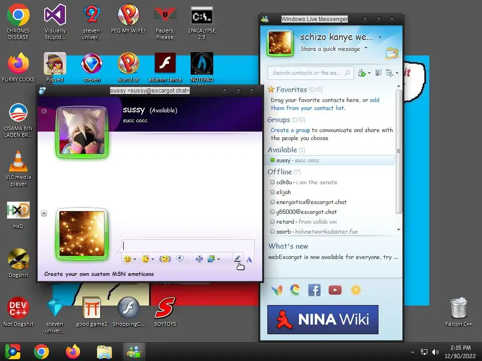Image resolution: width=482 pixels, height=361 pixels.
Task: Click the Facebook icon in Messenger
Action: (314, 290)
